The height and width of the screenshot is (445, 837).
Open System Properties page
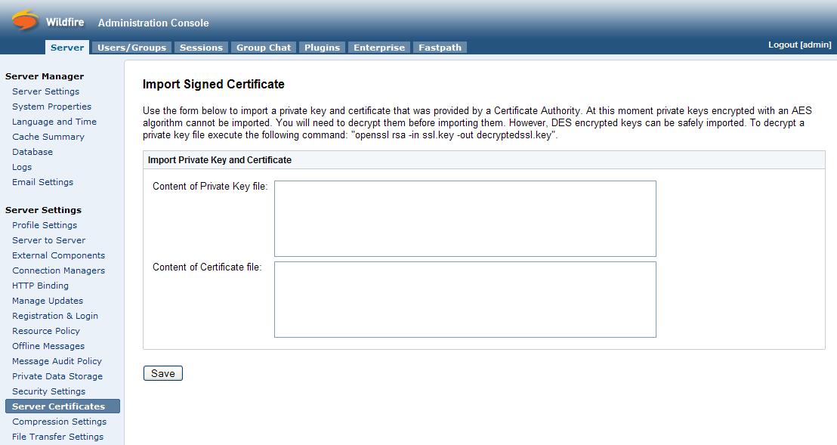[52, 107]
